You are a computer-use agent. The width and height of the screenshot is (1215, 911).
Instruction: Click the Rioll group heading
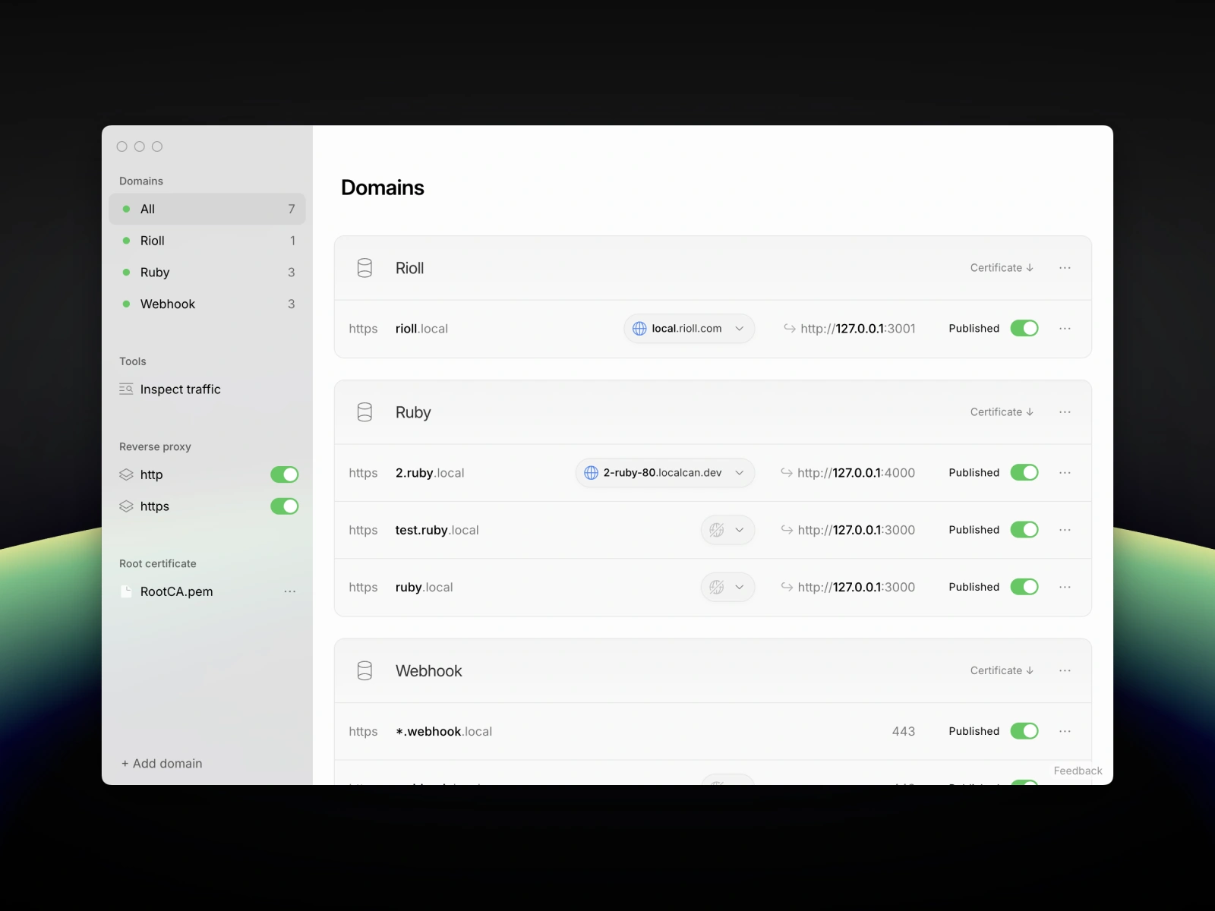click(409, 268)
